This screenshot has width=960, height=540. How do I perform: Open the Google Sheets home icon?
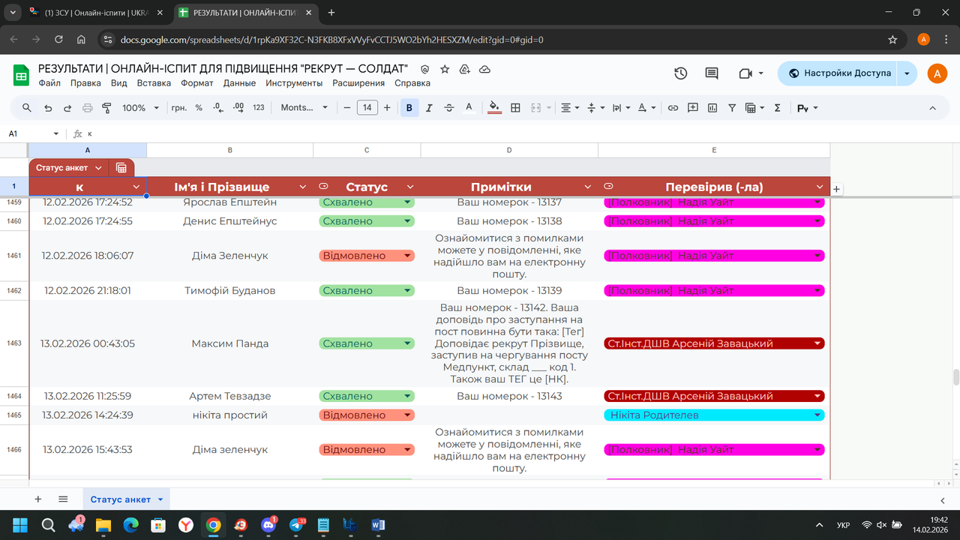[21, 75]
